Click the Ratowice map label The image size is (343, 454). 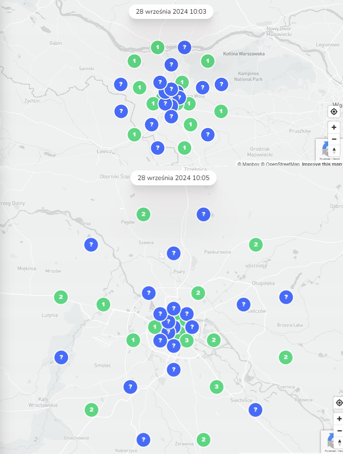304,400
